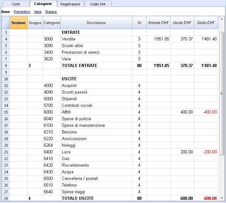Select the Spese di pulizia cell

(96, 119)
